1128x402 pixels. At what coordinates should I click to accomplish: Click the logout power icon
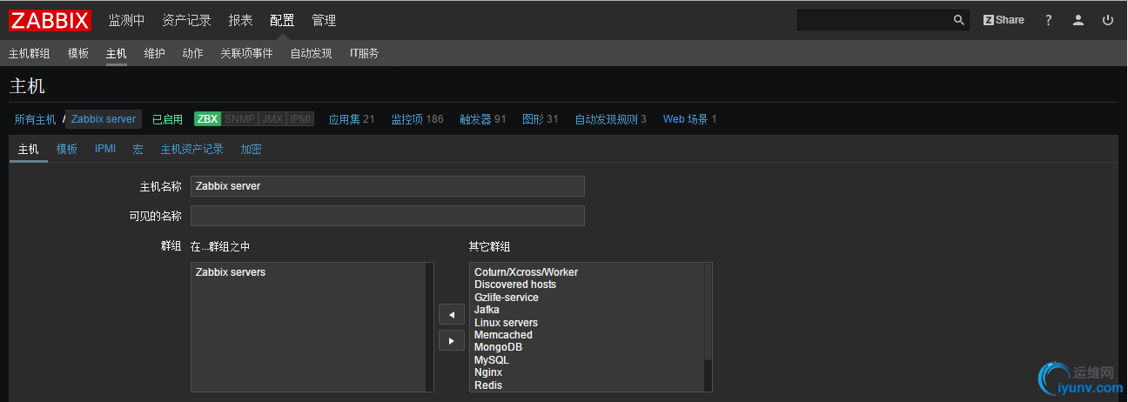[x=1108, y=20]
